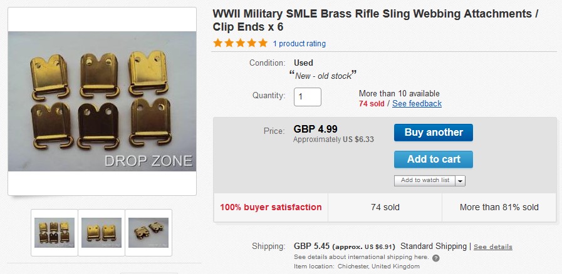Click the five-star rating icons

click(240, 43)
